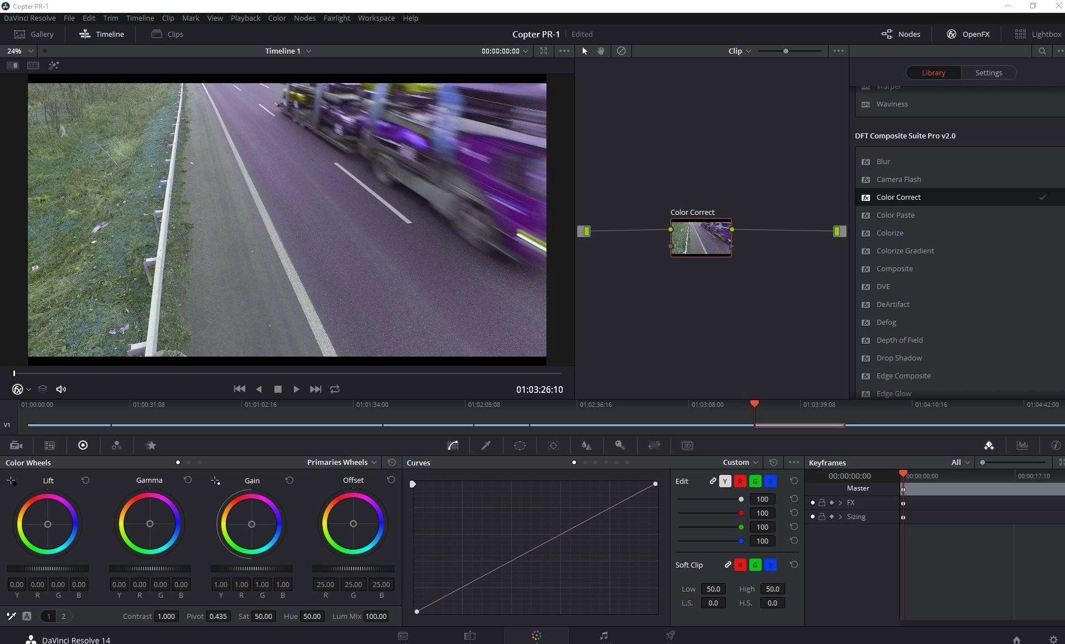This screenshot has height=644, width=1065.
Task: Pick Lift black point with crosshair
Action: pyautogui.click(x=11, y=480)
